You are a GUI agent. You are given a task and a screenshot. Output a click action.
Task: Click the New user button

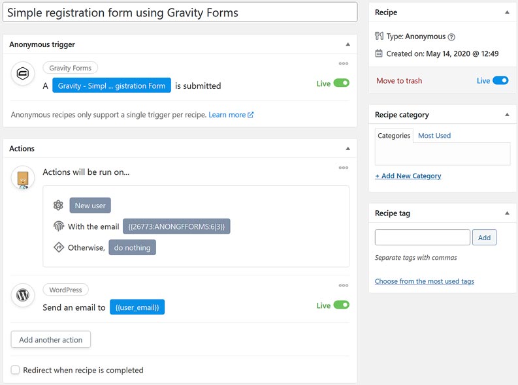(90, 205)
